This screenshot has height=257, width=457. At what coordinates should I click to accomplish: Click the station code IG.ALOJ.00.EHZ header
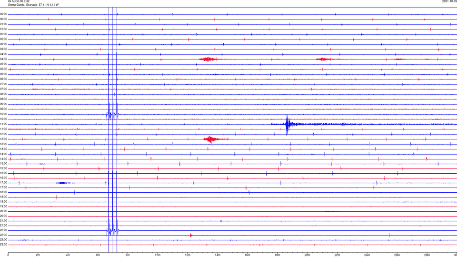click(19, 1)
